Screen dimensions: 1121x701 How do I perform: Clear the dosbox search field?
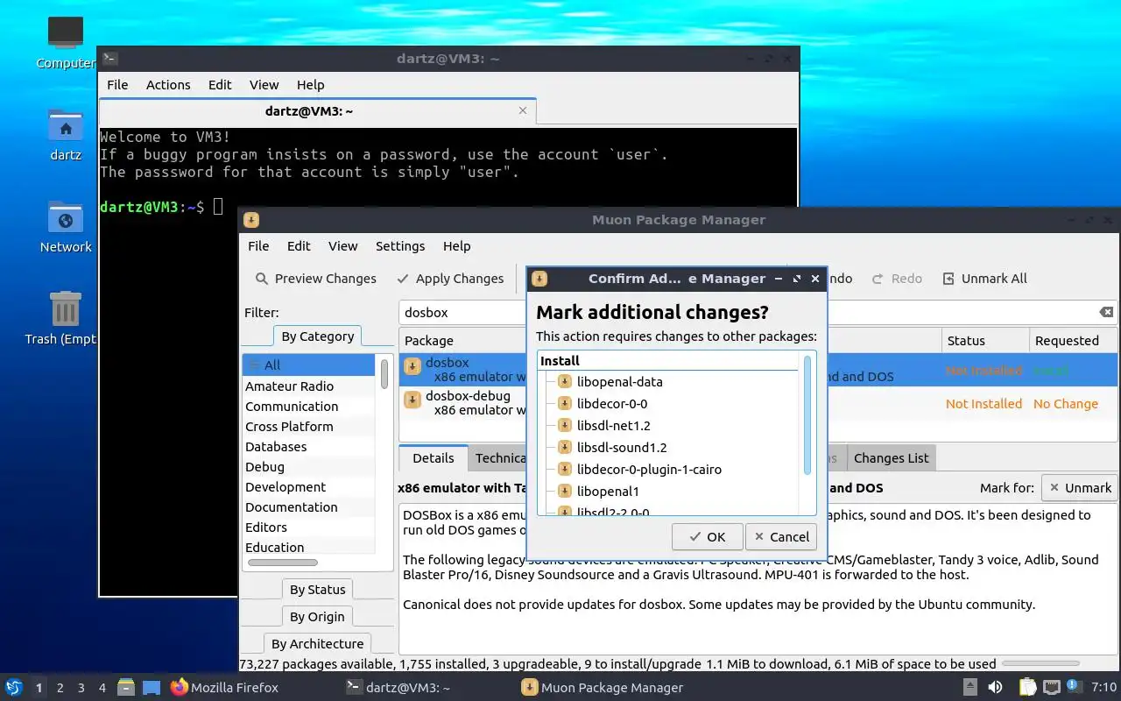[x=1106, y=313]
